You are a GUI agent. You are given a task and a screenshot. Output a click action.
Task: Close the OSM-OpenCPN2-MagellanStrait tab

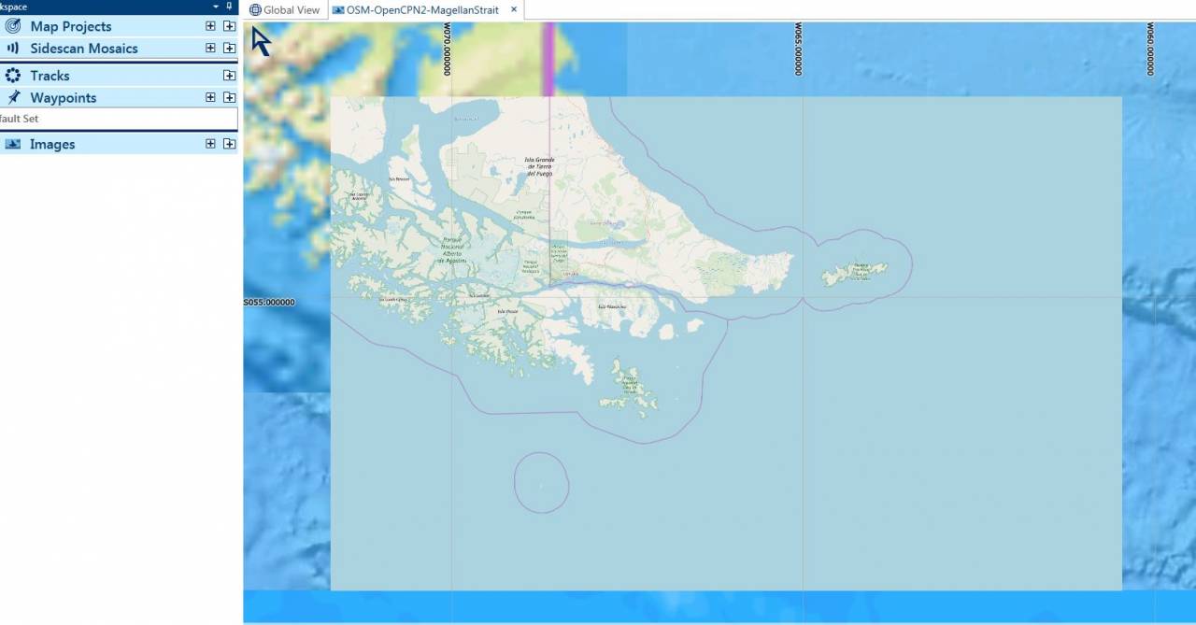(x=514, y=10)
